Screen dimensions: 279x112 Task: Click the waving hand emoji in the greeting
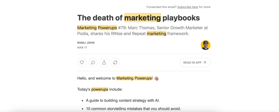coord(156,78)
